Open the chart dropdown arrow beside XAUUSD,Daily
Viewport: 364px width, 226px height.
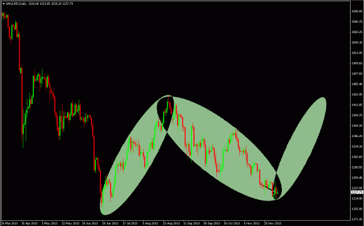pos(3,3)
